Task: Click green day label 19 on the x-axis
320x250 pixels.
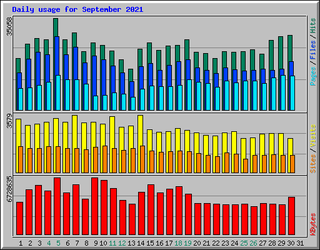Action: (x=187, y=243)
